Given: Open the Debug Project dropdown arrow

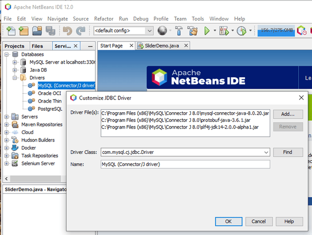Looking at the screenshot, I should tap(232, 31).
